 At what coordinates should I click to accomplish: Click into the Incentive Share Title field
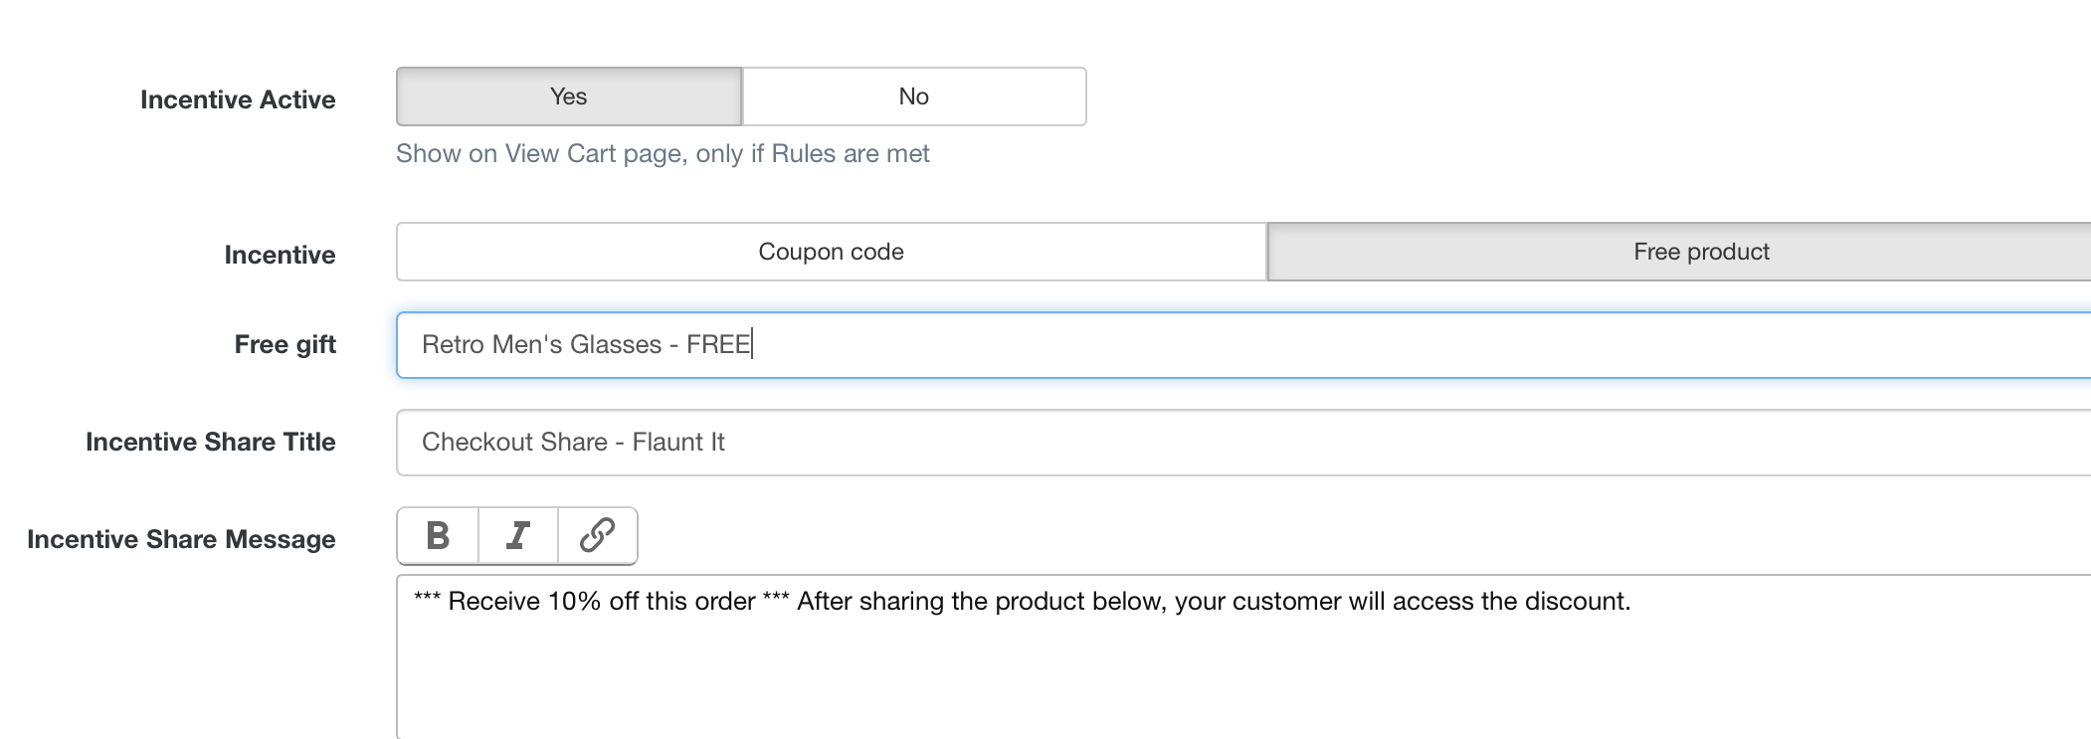click(1243, 443)
